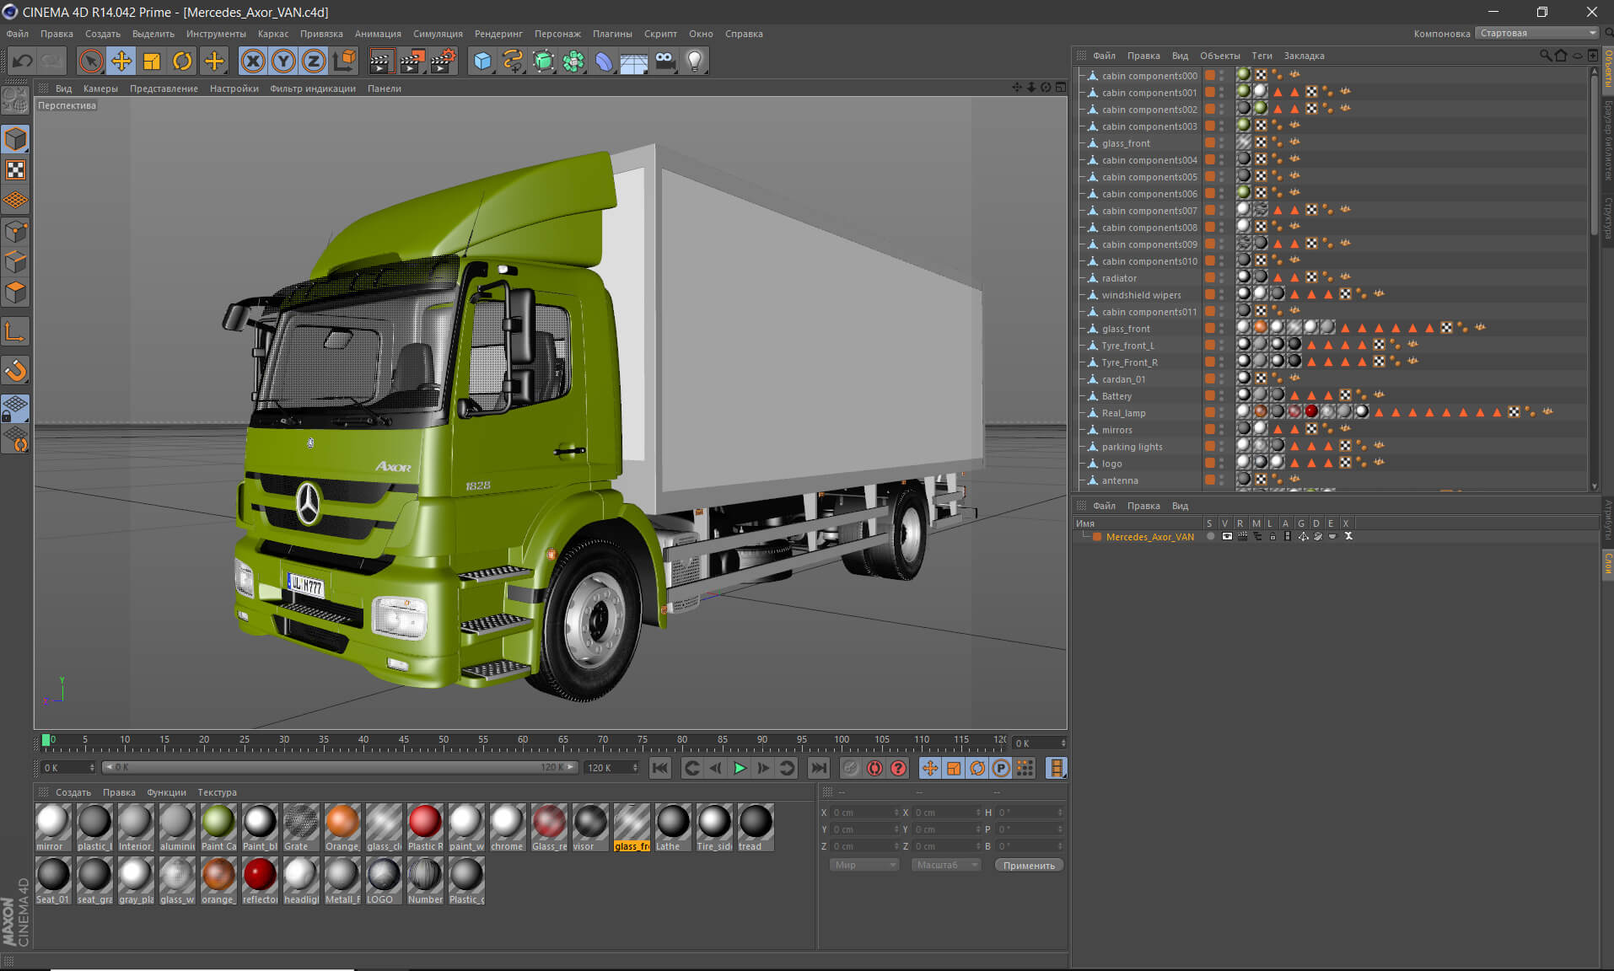Activate the Move tool
This screenshot has width=1614, height=971.
tap(121, 61)
